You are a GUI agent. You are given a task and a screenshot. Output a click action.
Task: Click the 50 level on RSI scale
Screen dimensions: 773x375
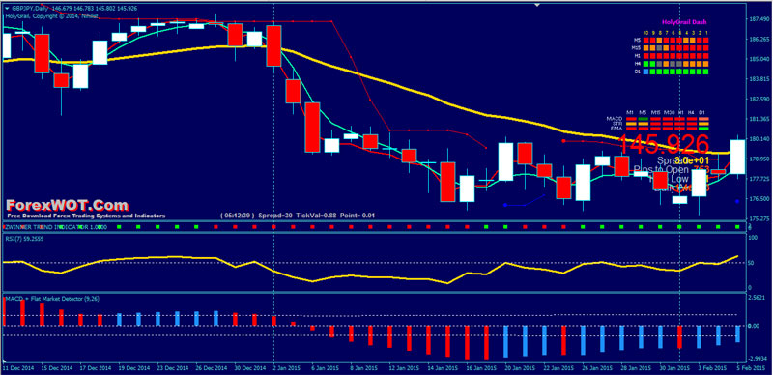[752, 263]
